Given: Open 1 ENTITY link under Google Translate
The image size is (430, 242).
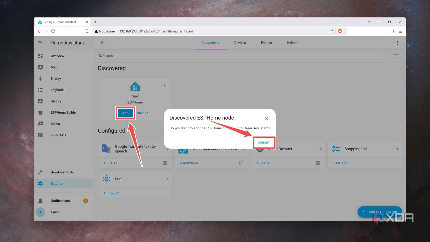Looking at the screenshot, I should tap(110, 163).
